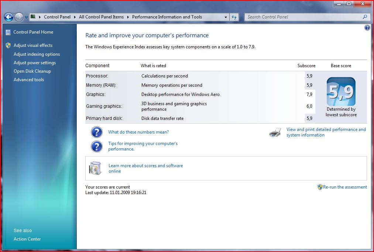The width and height of the screenshot is (374, 252).
Task: Click question icon beside What do these numbers mean
Action: point(97,132)
